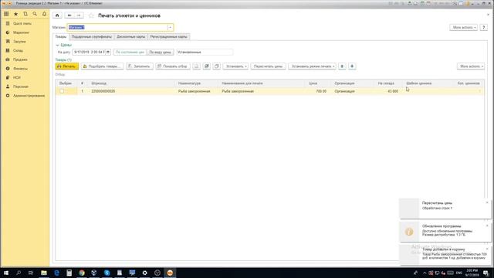Switch to Подарочные сертификаты tab

pos(91,37)
